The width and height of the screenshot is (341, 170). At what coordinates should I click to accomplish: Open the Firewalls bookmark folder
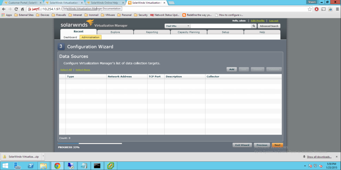coord(59,15)
